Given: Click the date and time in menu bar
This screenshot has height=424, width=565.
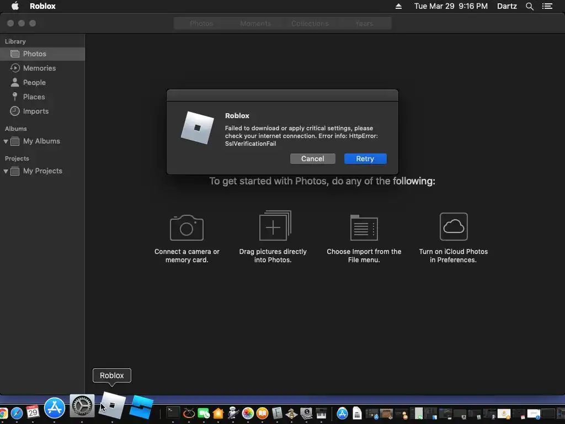Looking at the screenshot, I should (451, 6).
